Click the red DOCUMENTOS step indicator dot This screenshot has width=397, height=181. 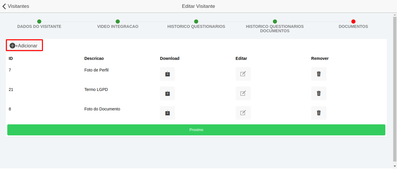[x=353, y=21]
